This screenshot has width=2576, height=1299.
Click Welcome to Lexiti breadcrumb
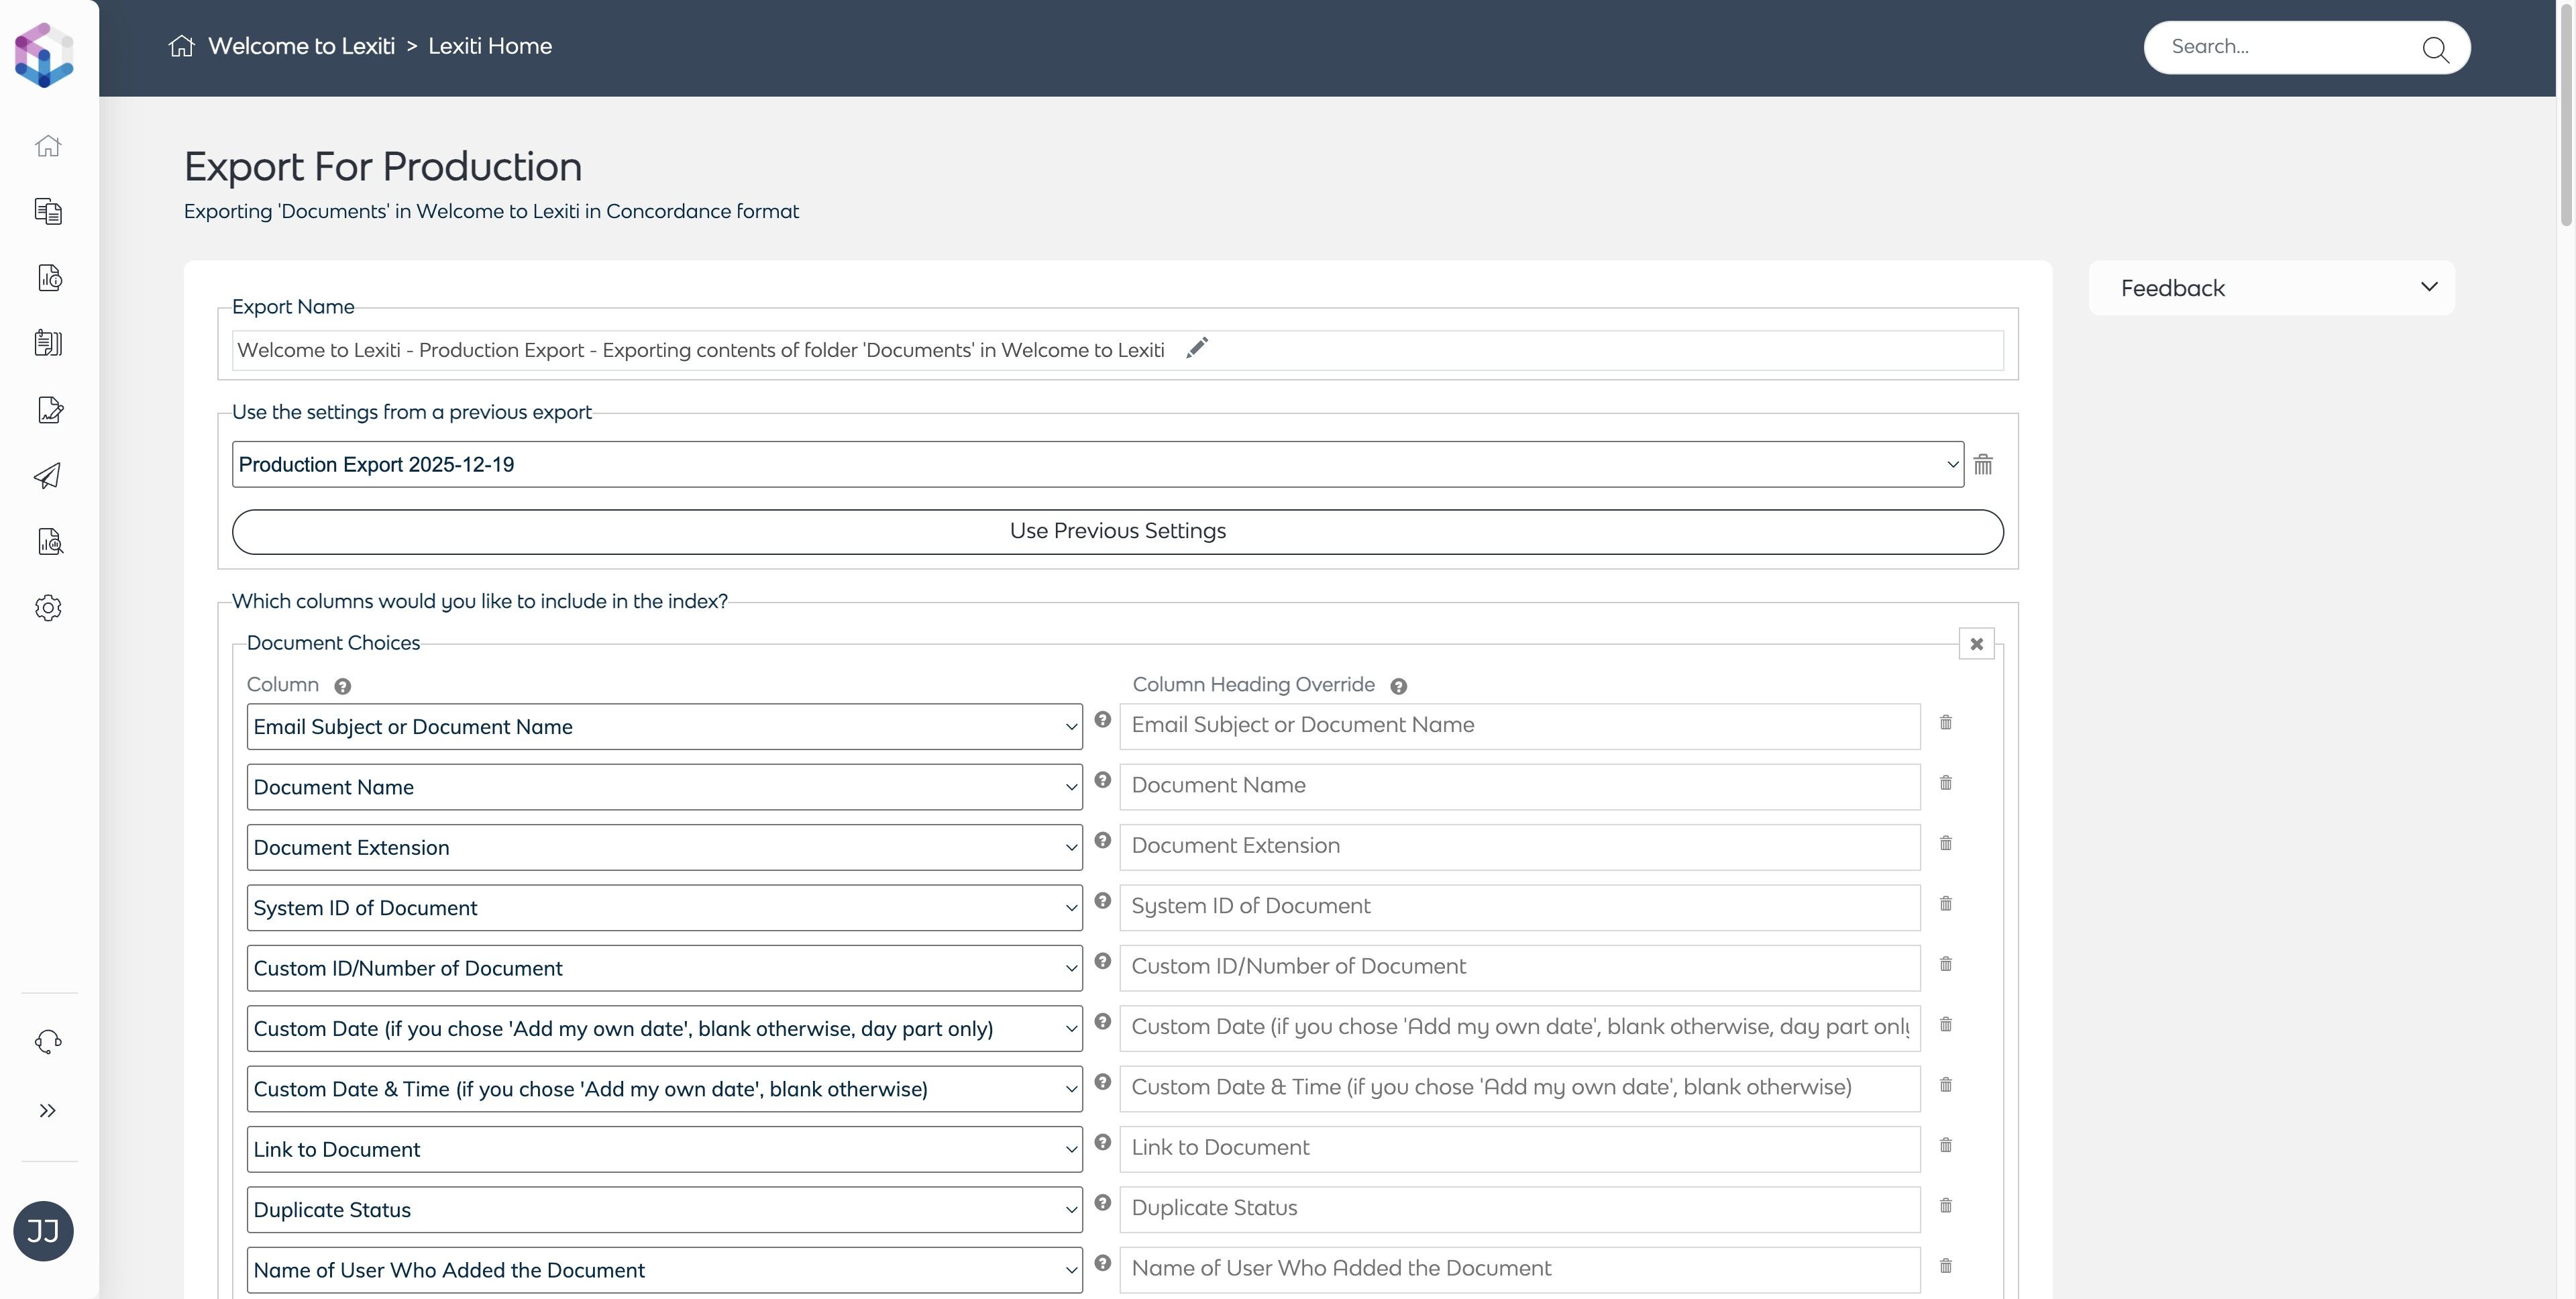(301, 46)
